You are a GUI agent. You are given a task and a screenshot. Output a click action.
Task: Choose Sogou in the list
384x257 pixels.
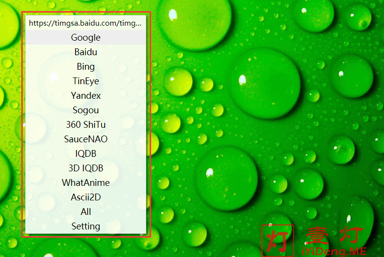click(86, 110)
